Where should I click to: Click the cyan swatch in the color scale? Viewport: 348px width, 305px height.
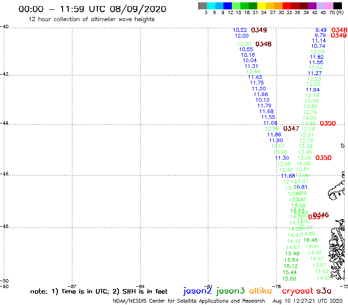tap(211, 6)
